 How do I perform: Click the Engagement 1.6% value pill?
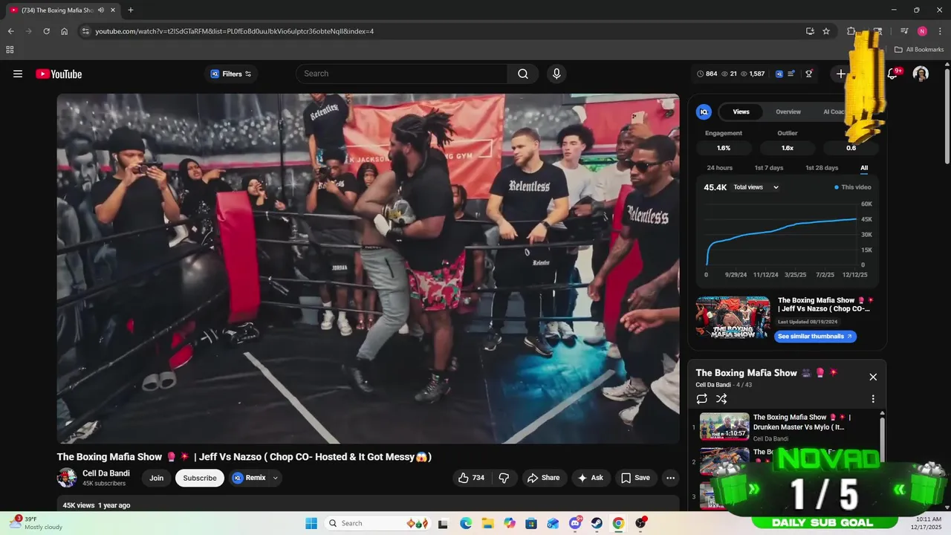coord(724,148)
